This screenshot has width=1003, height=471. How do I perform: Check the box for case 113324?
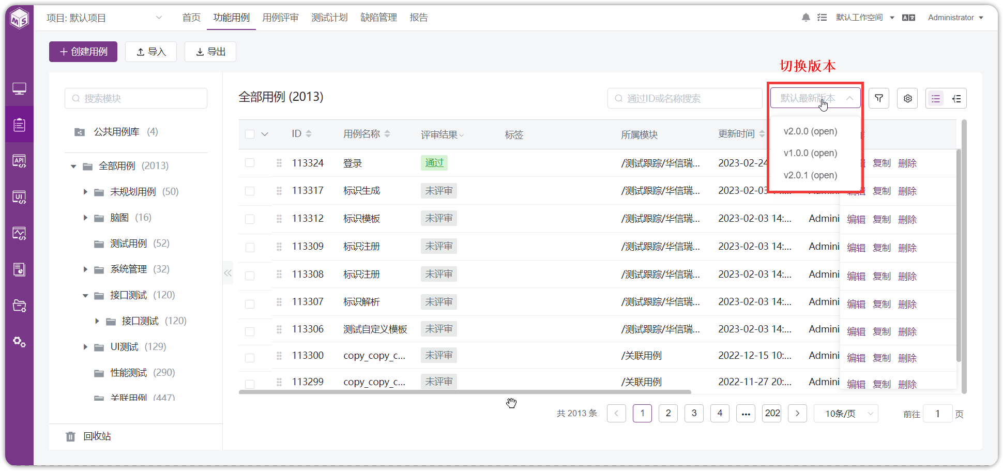pos(250,163)
